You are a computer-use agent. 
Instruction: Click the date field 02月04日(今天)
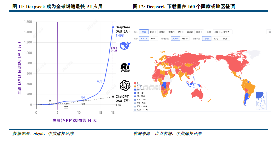223,32
